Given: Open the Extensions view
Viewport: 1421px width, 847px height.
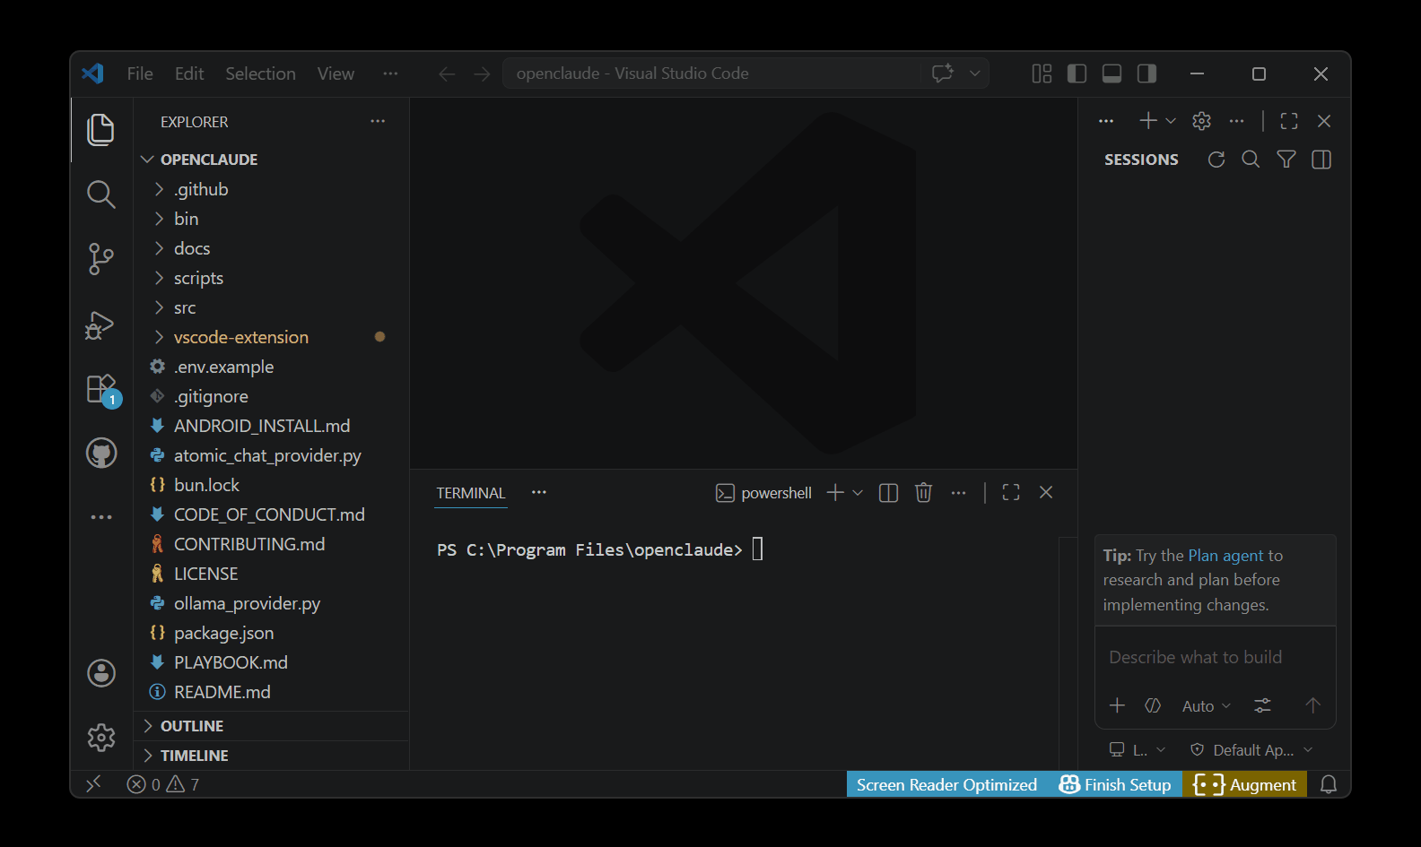Looking at the screenshot, I should 100,390.
